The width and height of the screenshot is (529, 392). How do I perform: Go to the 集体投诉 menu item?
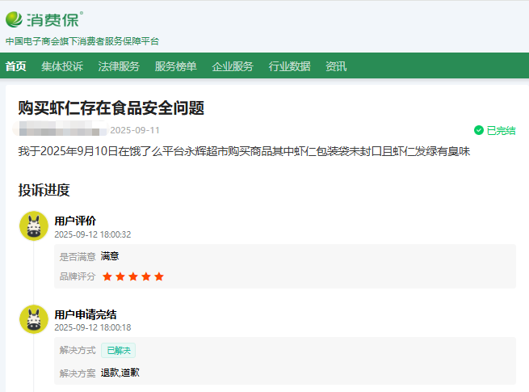[x=62, y=66]
